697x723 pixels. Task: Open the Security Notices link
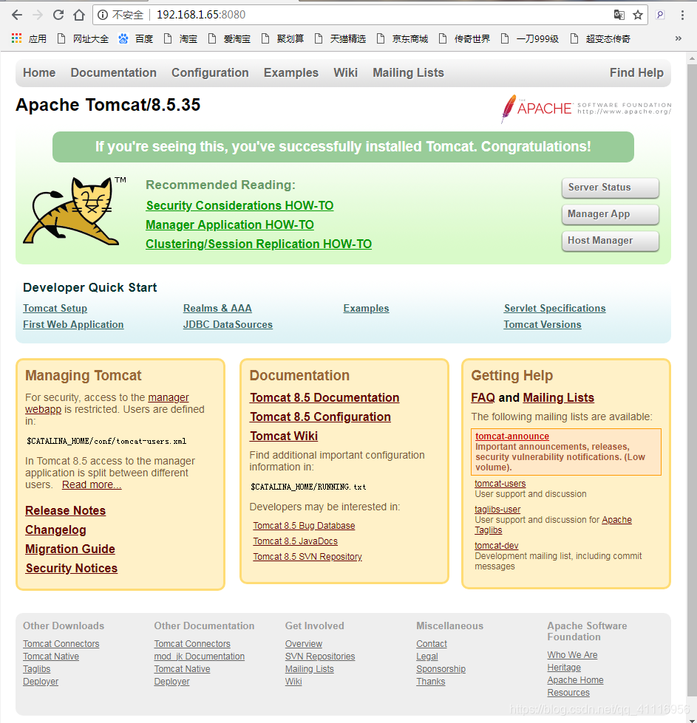coord(72,569)
